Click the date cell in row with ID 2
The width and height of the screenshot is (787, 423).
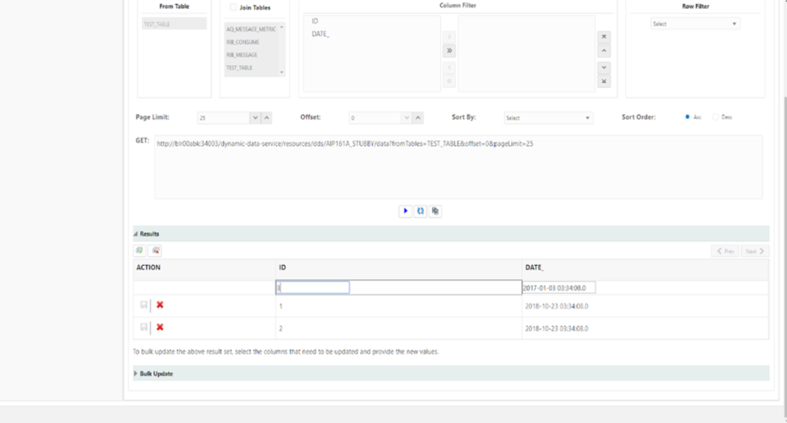pos(645,328)
